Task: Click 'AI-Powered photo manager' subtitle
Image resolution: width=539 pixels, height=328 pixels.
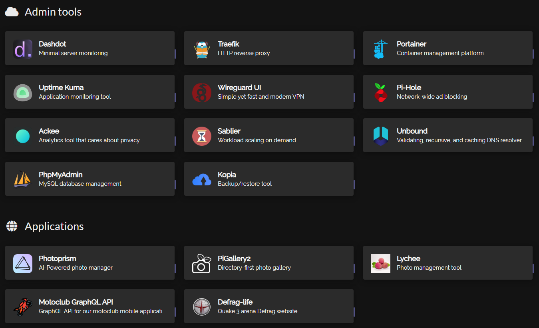Action: pyautogui.click(x=76, y=268)
